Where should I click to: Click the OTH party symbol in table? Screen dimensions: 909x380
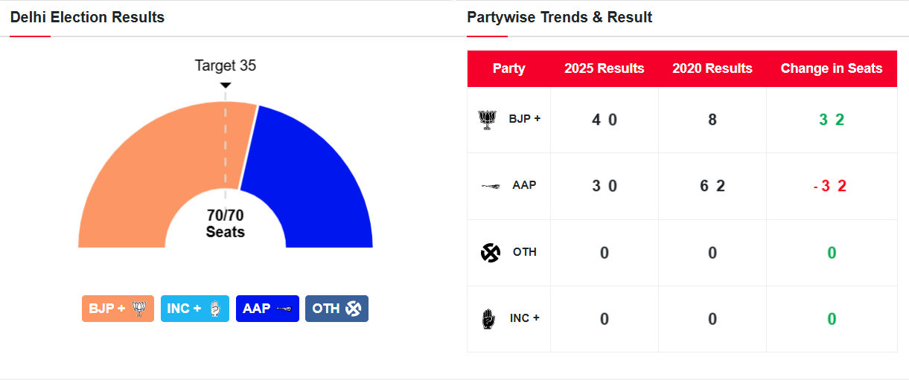point(491,253)
